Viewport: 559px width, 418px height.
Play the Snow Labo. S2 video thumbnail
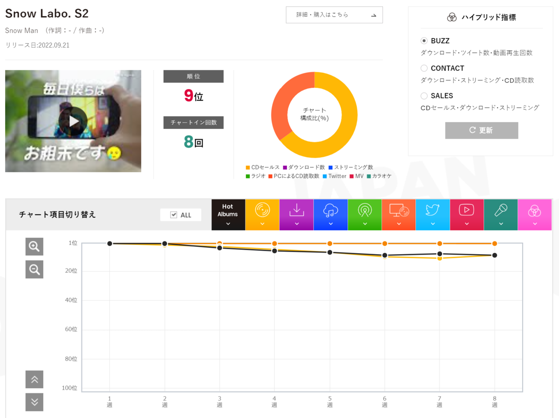[x=73, y=121]
